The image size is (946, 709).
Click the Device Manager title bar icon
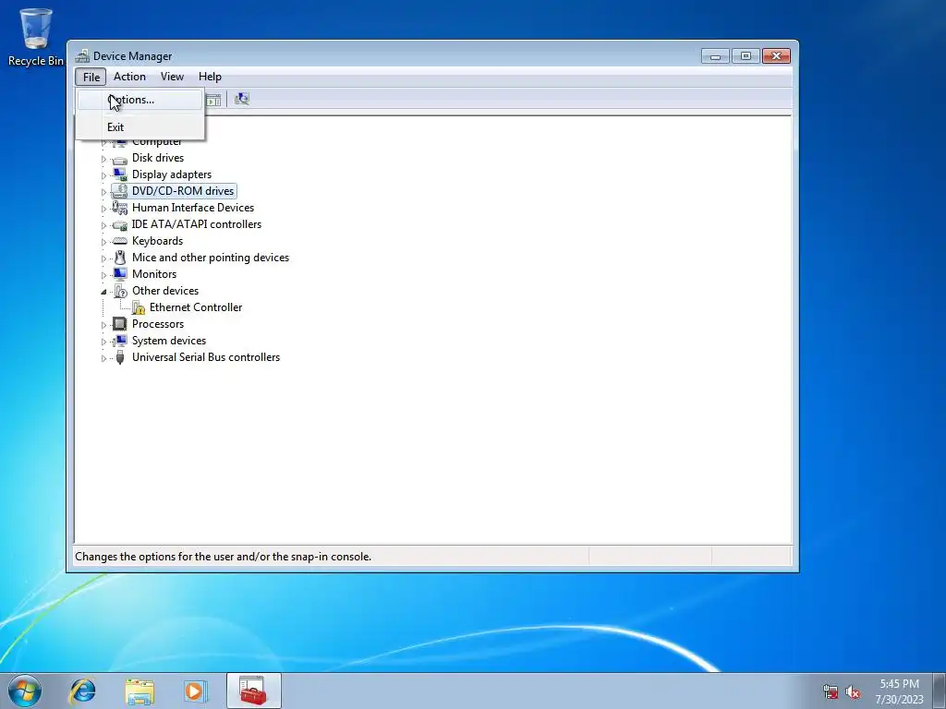(82, 56)
